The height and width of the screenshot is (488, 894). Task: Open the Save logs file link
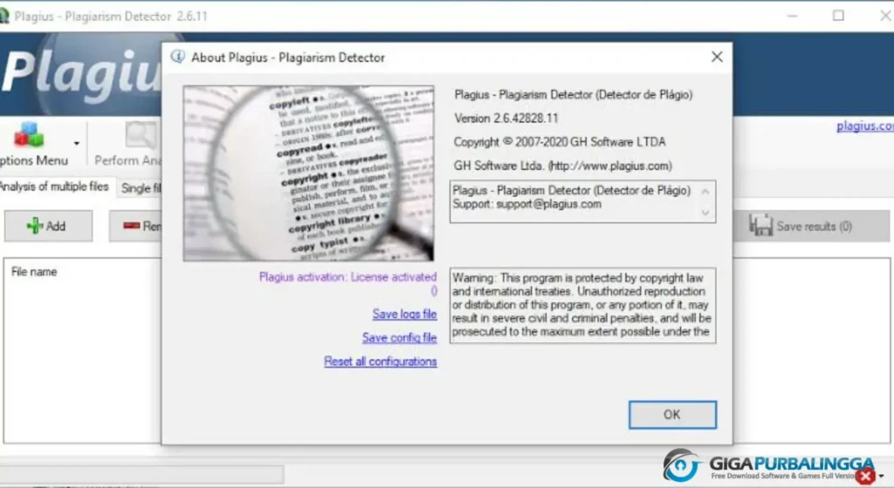[404, 314]
